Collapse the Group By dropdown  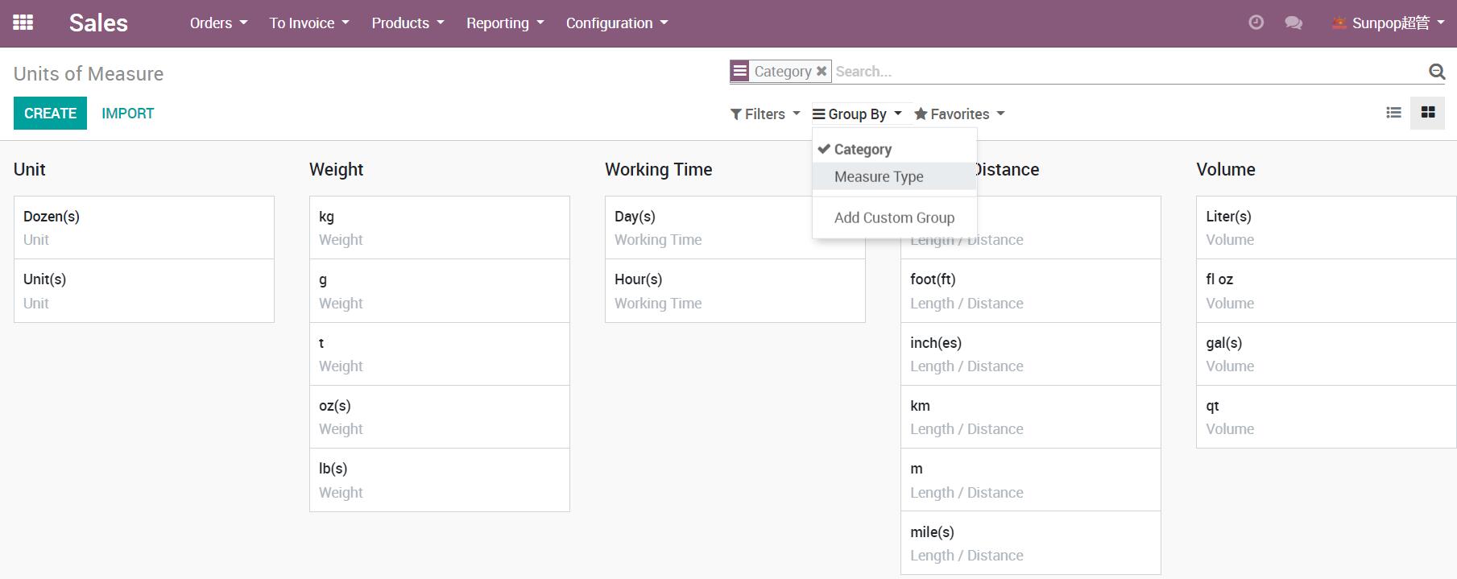point(857,114)
